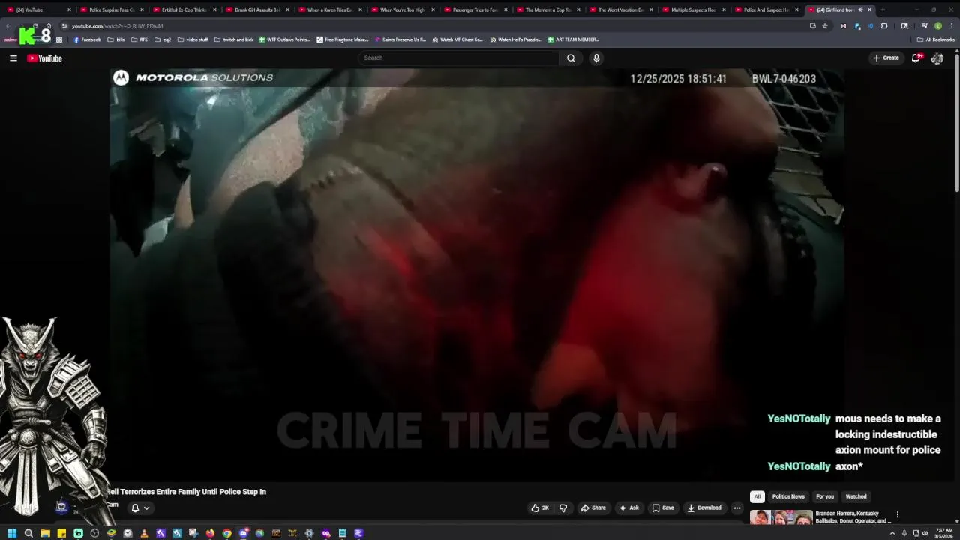Viewport: 960px width, 540px height.
Task: Open File Explorer from taskbar
Action: click(45, 533)
